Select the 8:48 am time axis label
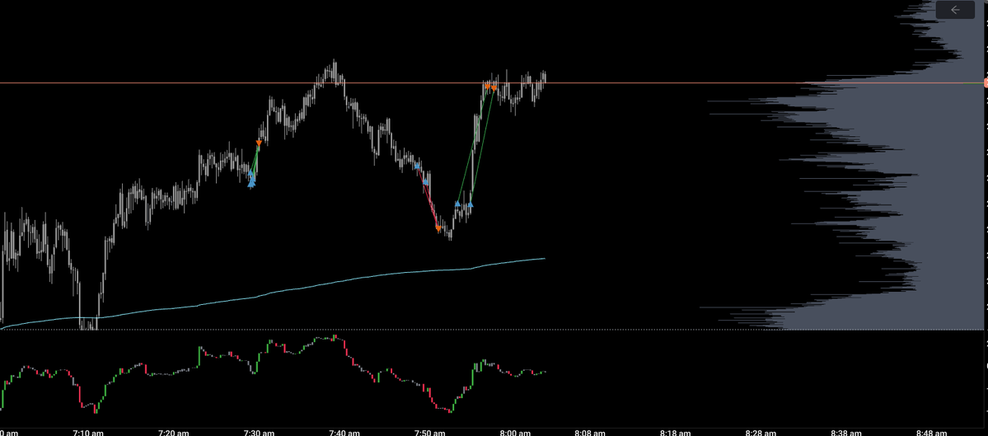Image resolution: width=988 pixels, height=436 pixels. point(931,433)
